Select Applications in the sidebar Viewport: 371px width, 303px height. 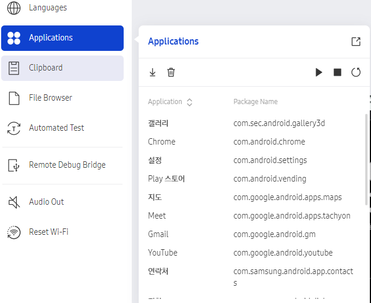coord(62,38)
